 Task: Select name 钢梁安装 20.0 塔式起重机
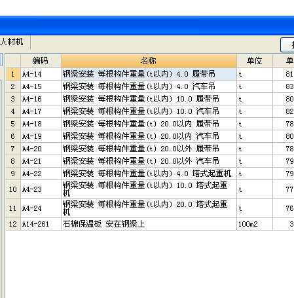coord(149,208)
